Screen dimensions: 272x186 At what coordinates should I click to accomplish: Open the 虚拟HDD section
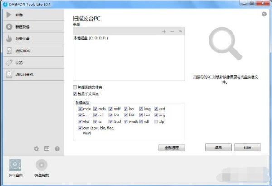[x=34, y=51]
